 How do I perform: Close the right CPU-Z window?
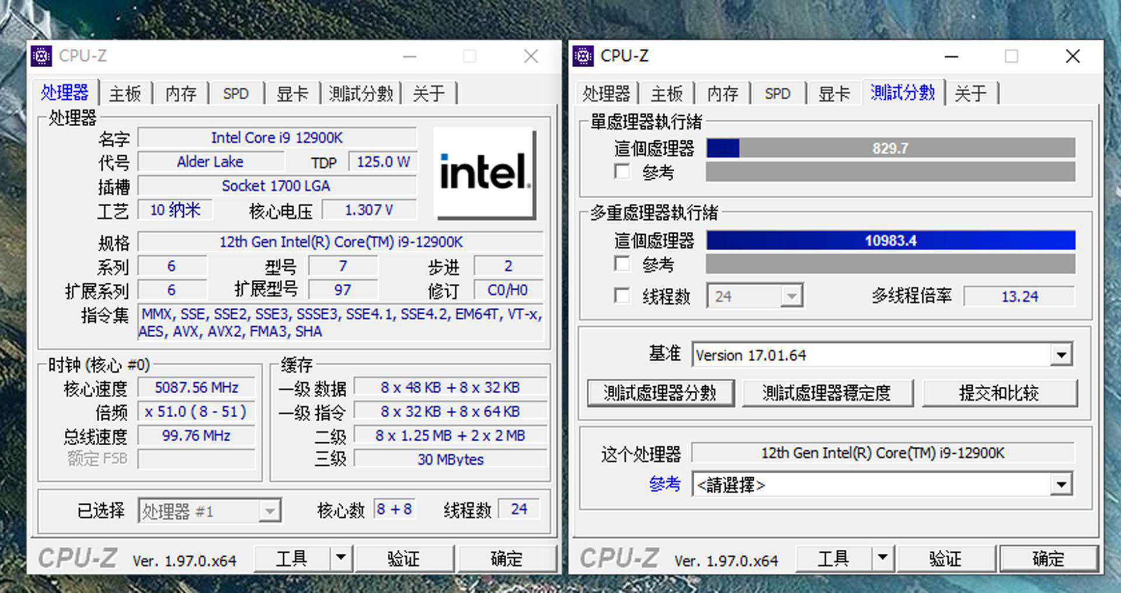coord(1072,56)
